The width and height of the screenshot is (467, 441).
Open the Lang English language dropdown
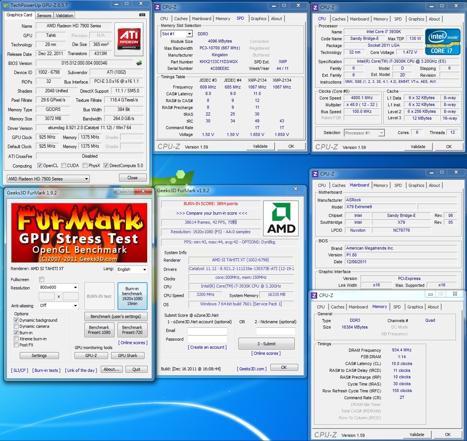tap(132, 269)
